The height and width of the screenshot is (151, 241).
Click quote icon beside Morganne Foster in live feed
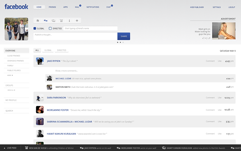(118, 148)
